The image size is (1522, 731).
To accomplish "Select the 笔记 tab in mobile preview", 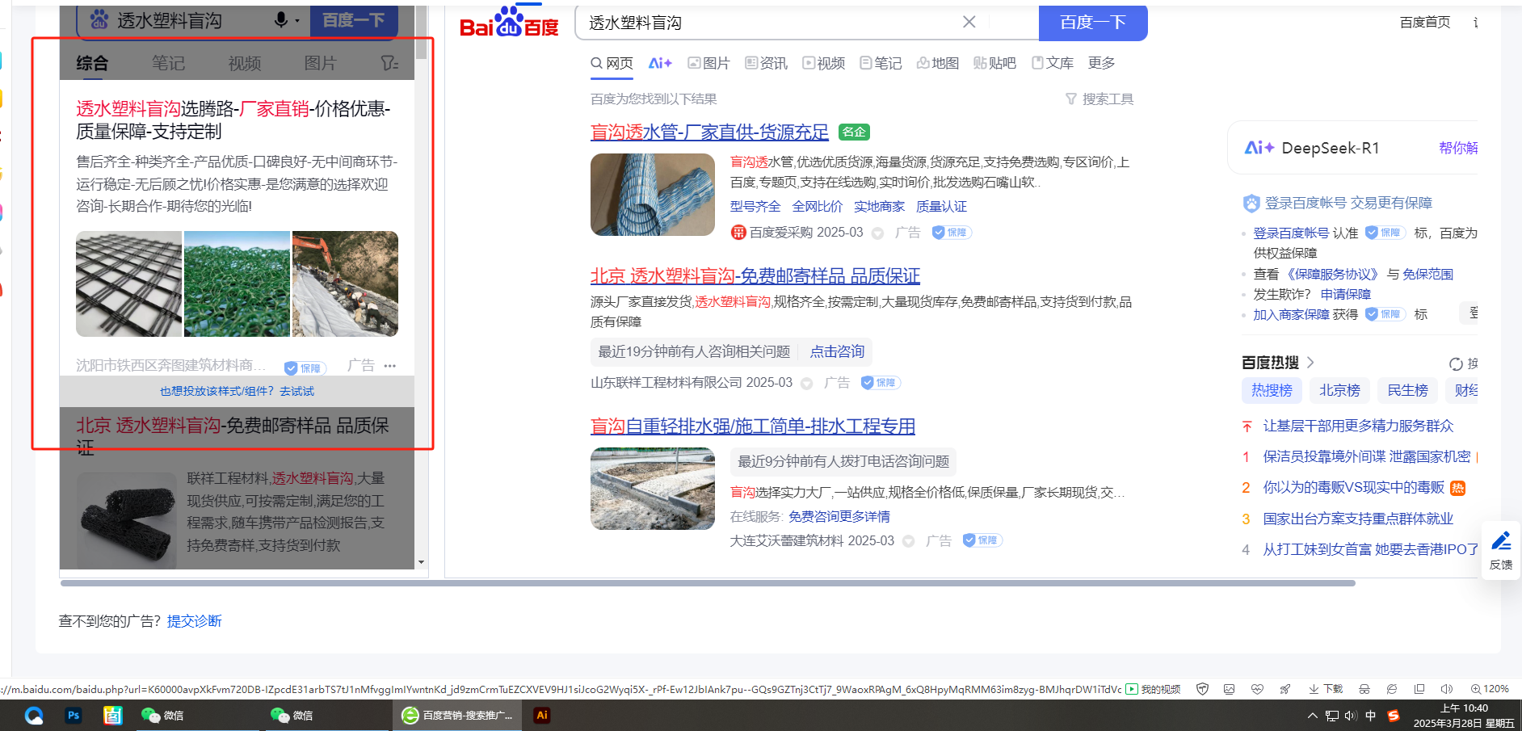I will [168, 63].
